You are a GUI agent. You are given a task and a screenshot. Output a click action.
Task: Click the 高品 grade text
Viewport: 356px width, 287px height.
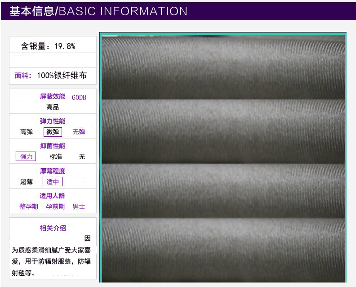click(53, 107)
